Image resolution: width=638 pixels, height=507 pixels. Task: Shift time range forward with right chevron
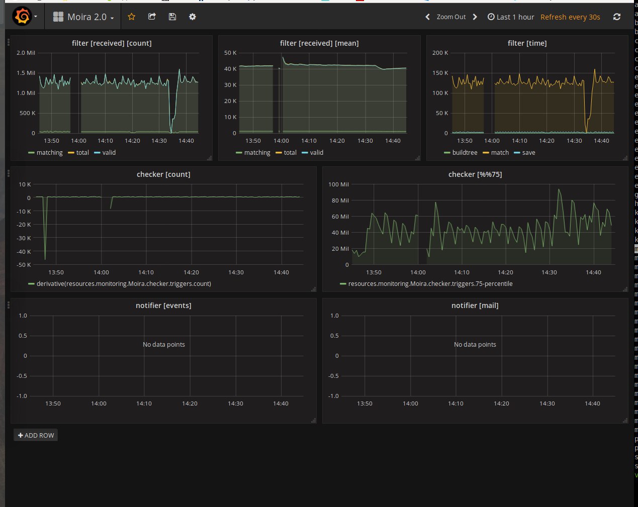point(475,17)
